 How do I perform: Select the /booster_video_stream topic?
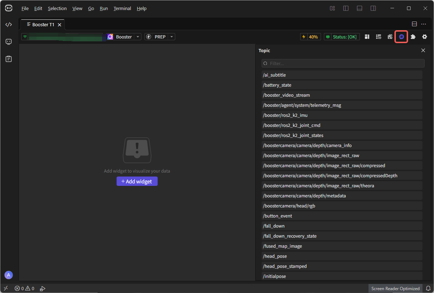[x=342, y=95]
